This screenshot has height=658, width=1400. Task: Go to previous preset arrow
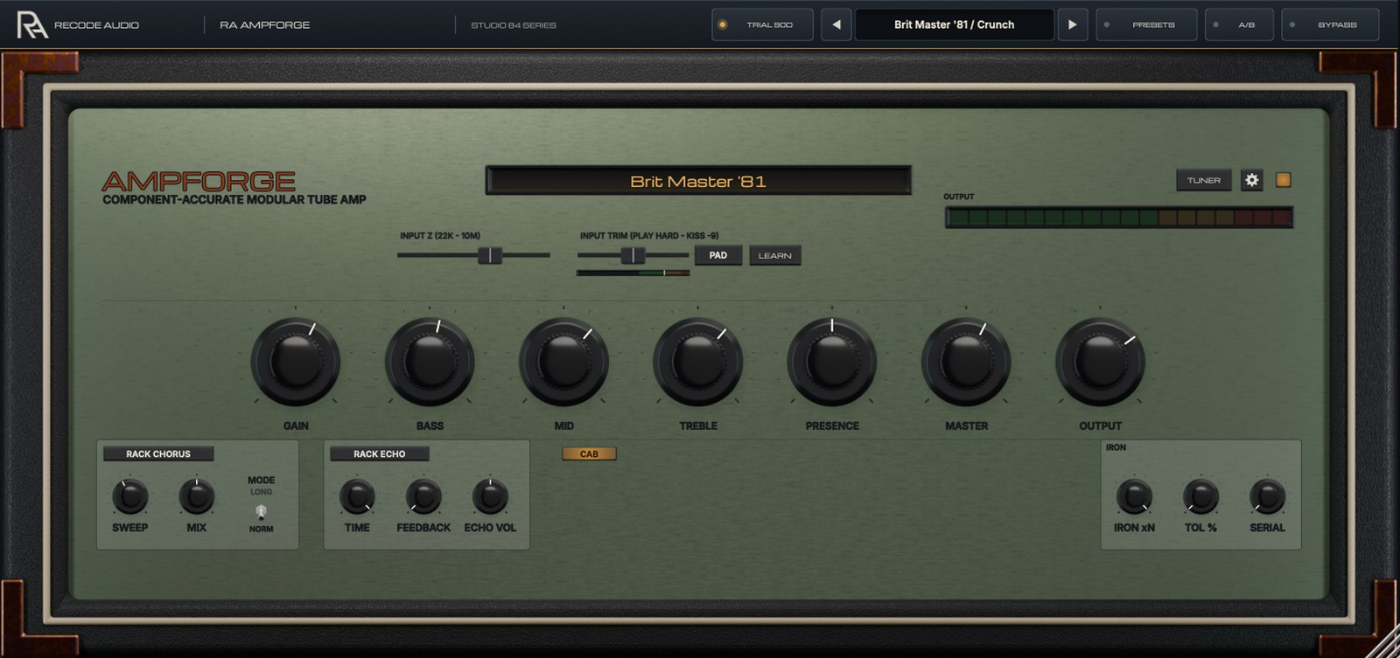(x=836, y=24)
